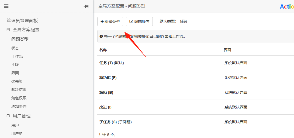
Task: Collapse the 用户管理 tree section
Action: [8, 116]
